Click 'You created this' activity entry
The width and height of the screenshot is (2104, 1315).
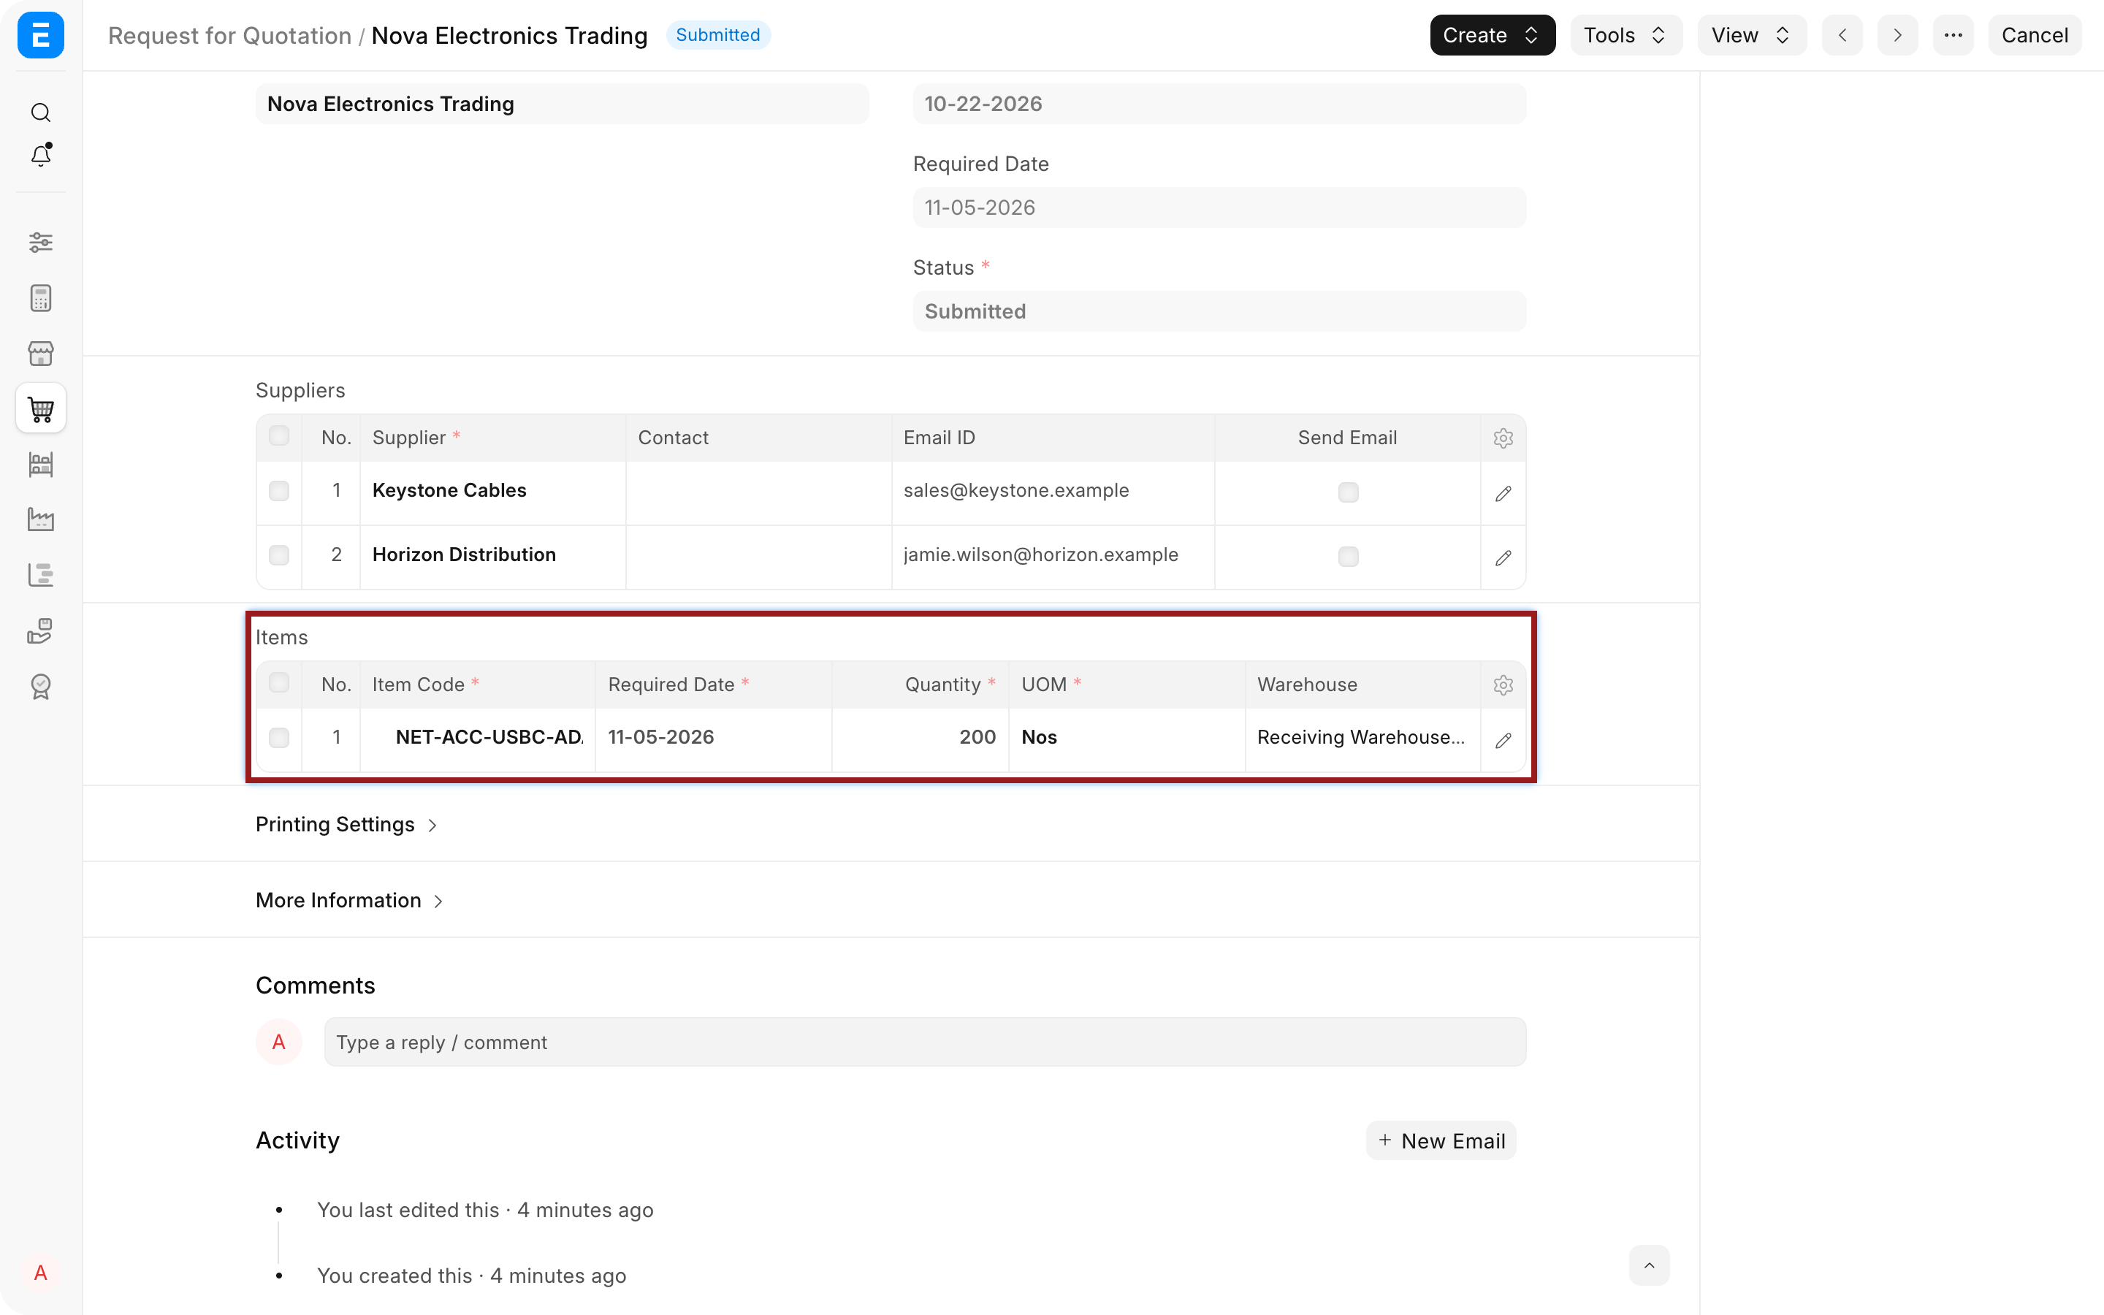tap(471, 1276)
